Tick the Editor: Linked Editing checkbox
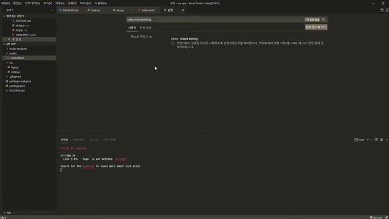This screenshot has height=219, width=389. tap(173, 43)
